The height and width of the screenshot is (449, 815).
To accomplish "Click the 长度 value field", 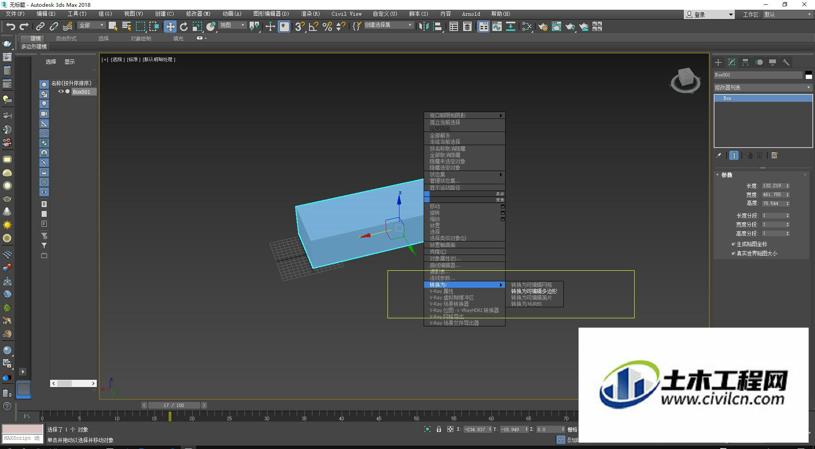I will [772, 186].
